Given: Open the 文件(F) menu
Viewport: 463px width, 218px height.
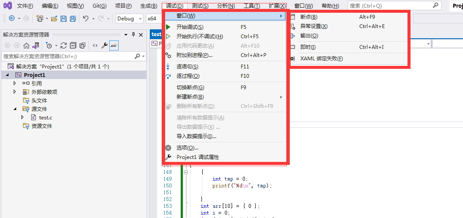Looking at the screenshot, I should pyautogui.click(x=25, y=6).
